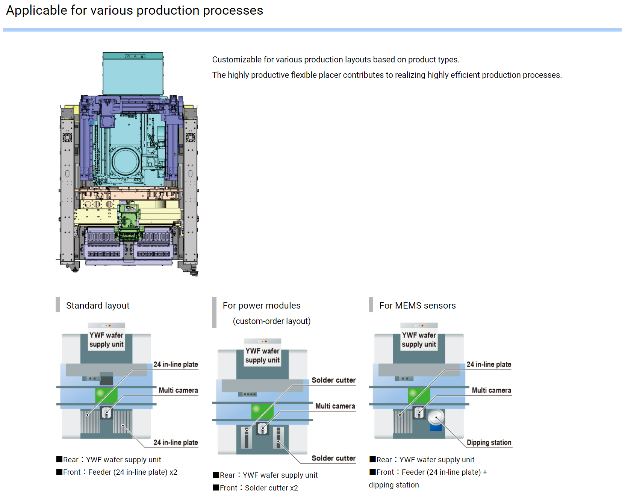The image size is (625, 495).
Task: Click 'Multi camera' label in Standard layout
Action: [178, 391]
